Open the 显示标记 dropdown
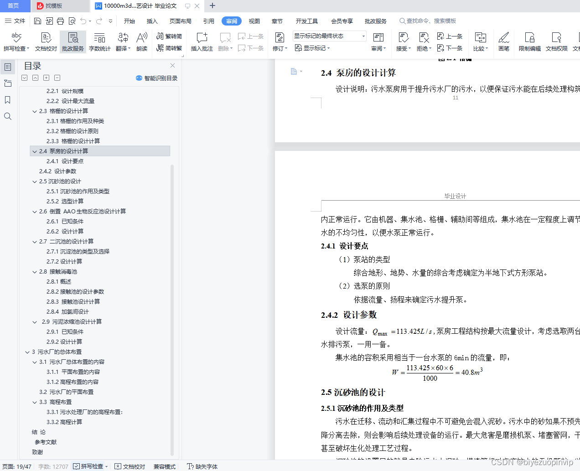This screenshot has height=471, width=580. click(x=312, y=48)
